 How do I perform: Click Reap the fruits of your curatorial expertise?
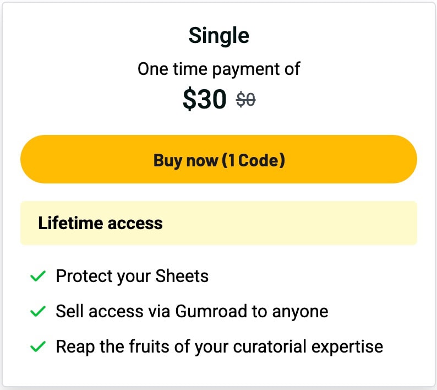pos(219,347)
